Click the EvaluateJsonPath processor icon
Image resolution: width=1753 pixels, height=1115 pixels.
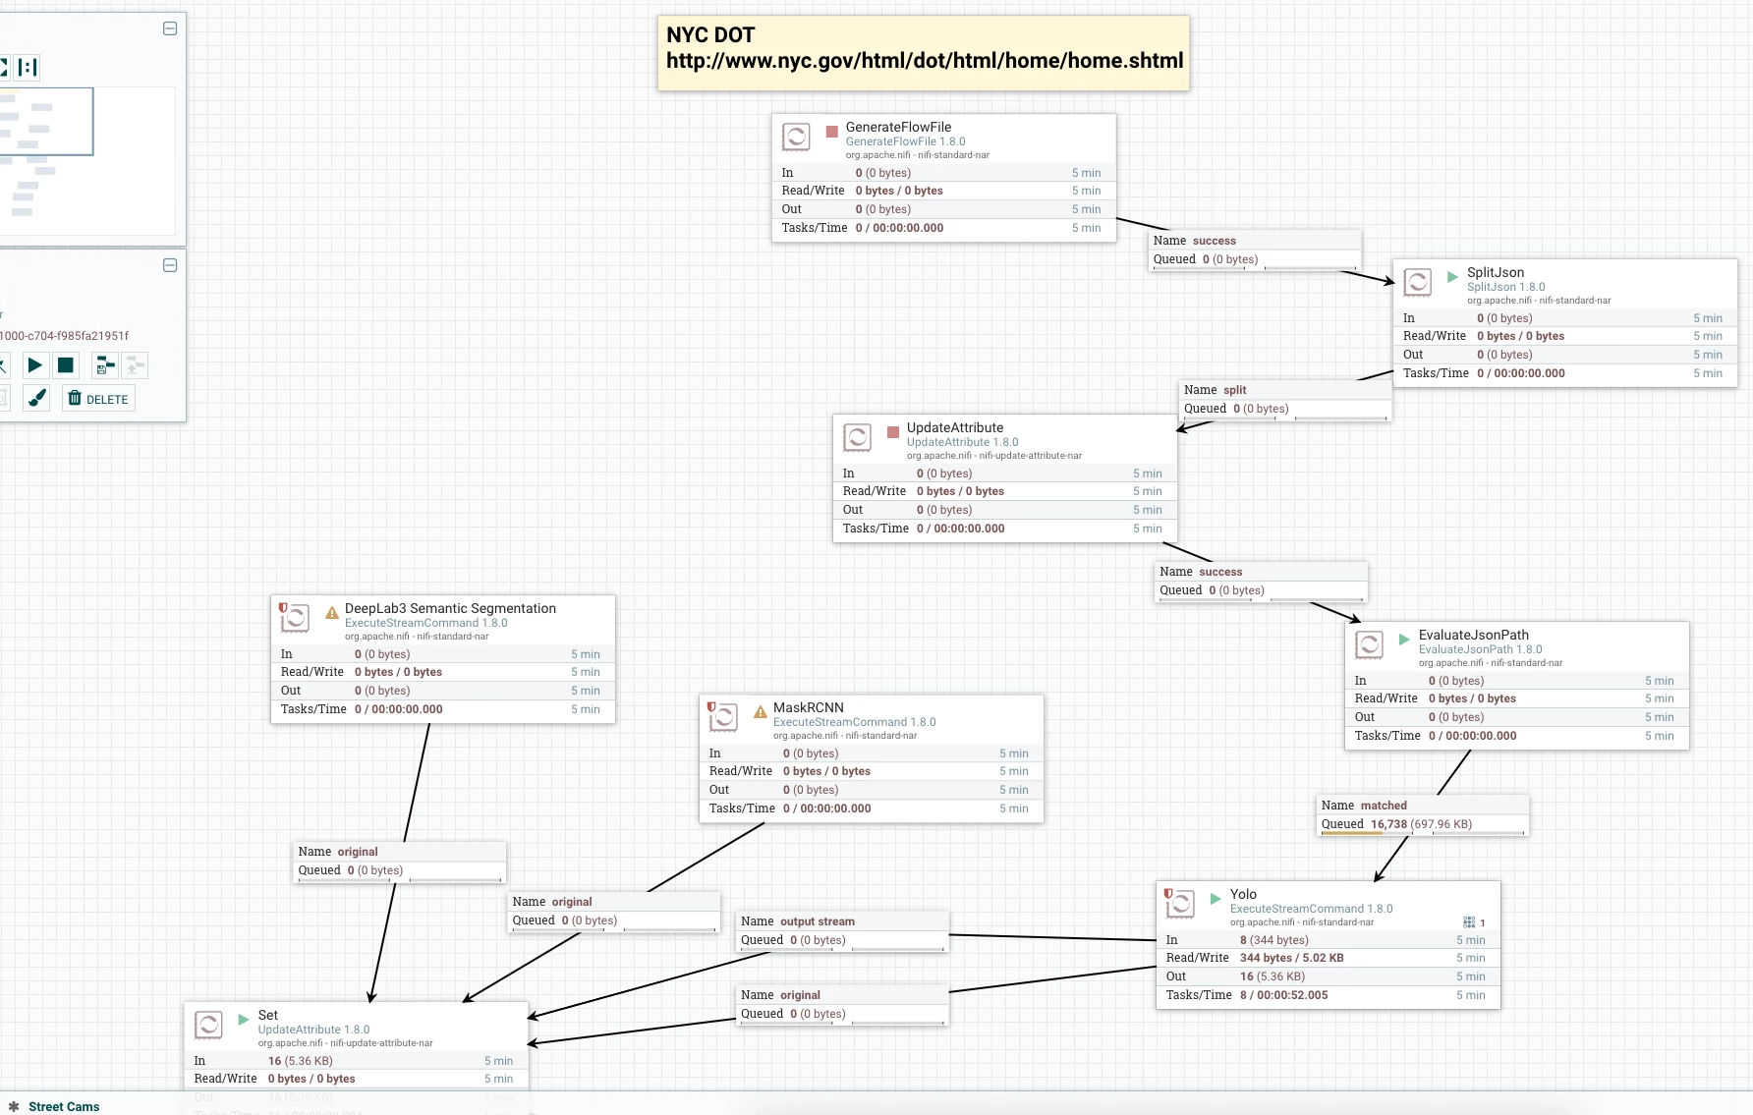point(1369,644)
